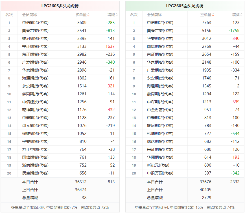
Task: Click the short volume value 7763
Action: 207,23
